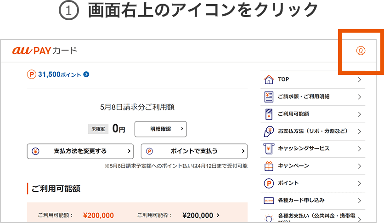Expand chevron on キャンペーン row
Viewport: 384px width, 223px height.
click(x=359, y=166)
